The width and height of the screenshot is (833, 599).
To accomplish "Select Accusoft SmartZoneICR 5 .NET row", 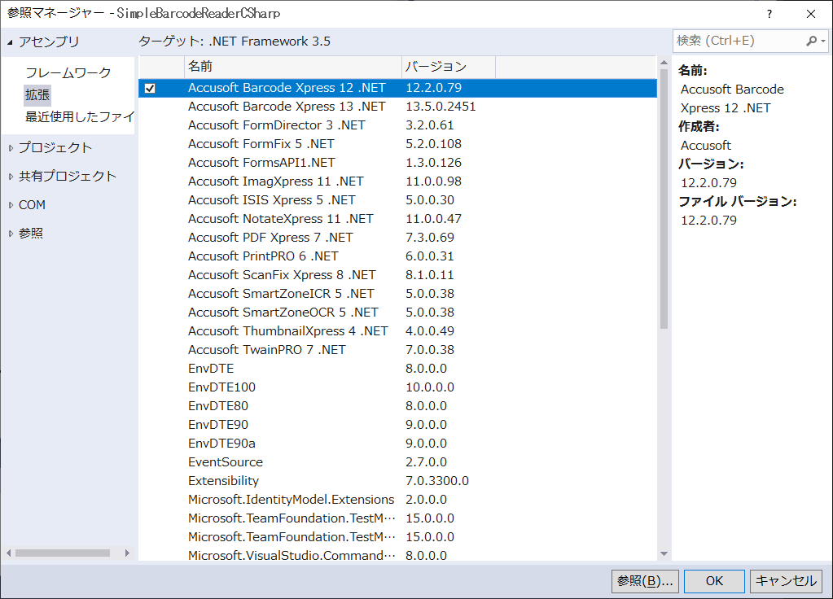I will (x=397, y=294).
